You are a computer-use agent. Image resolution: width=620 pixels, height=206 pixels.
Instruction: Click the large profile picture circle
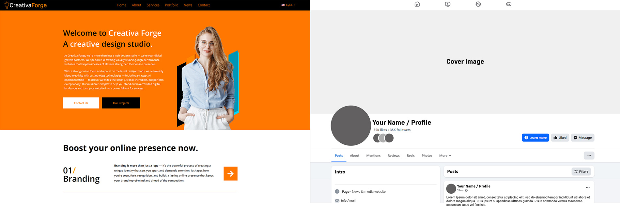point(350,125)
